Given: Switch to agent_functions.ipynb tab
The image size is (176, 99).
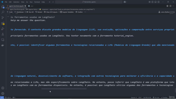Looking at the screenshot, I should [x=16, y=6].
